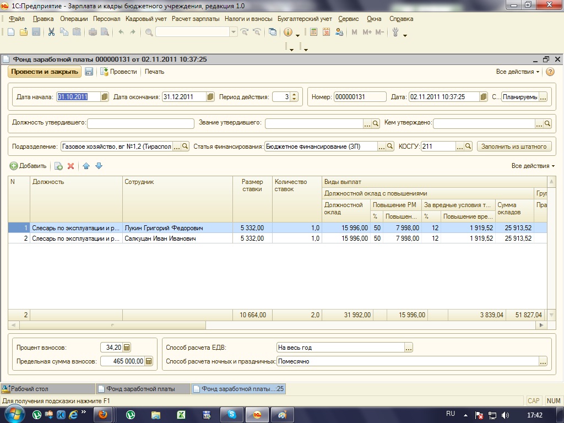Screen dimensions: 564x423
Task: Switch to the Рабочий стол tab
Action: point(48,389)
